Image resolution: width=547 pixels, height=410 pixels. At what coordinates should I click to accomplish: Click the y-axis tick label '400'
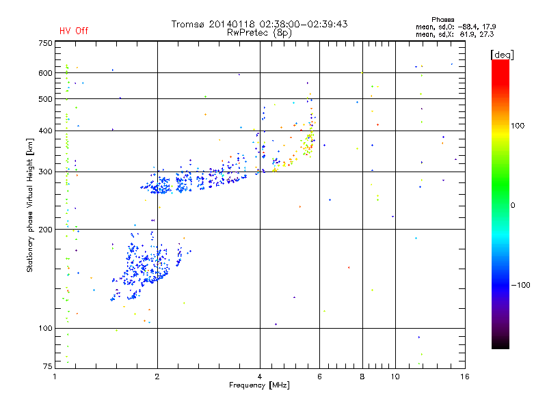click(x=45, y=131)
